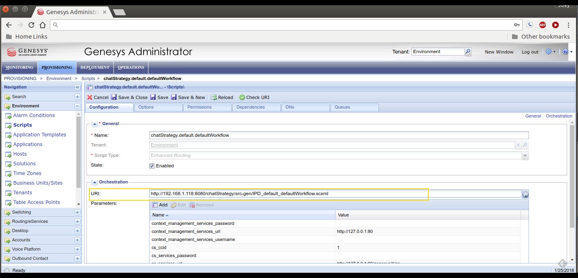578x278 pixels.
Task: Click the Cancel toolbar button
Action: coord(98,97)
